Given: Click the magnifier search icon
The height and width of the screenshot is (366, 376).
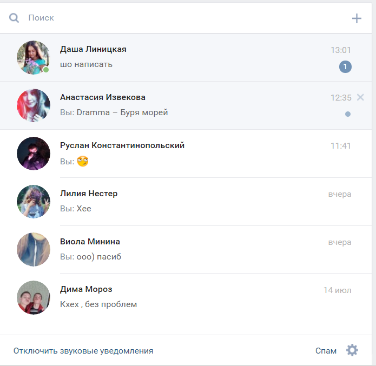Looking at the screenshot, I should pyautogui.click(x=14, y=18).
